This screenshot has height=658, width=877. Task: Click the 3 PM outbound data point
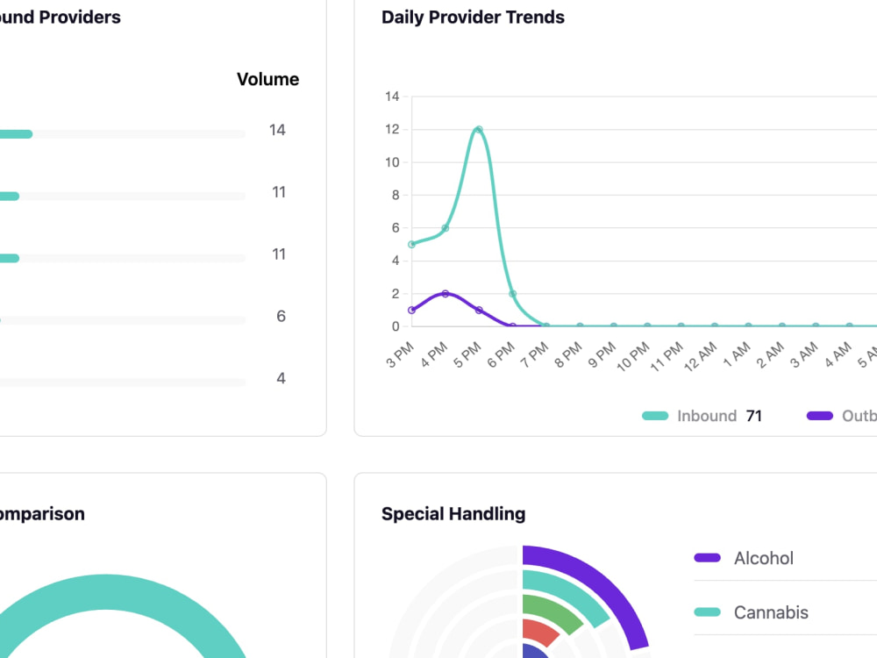point(411,310)
